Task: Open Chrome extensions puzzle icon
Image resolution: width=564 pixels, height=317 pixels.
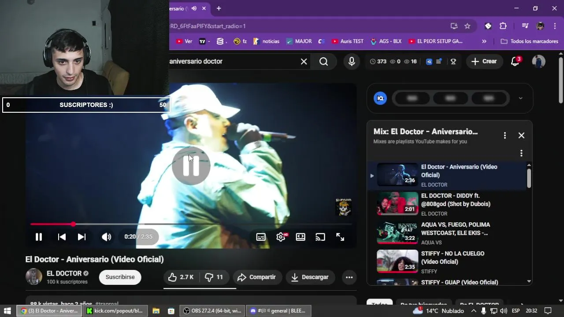Action: 503,26
